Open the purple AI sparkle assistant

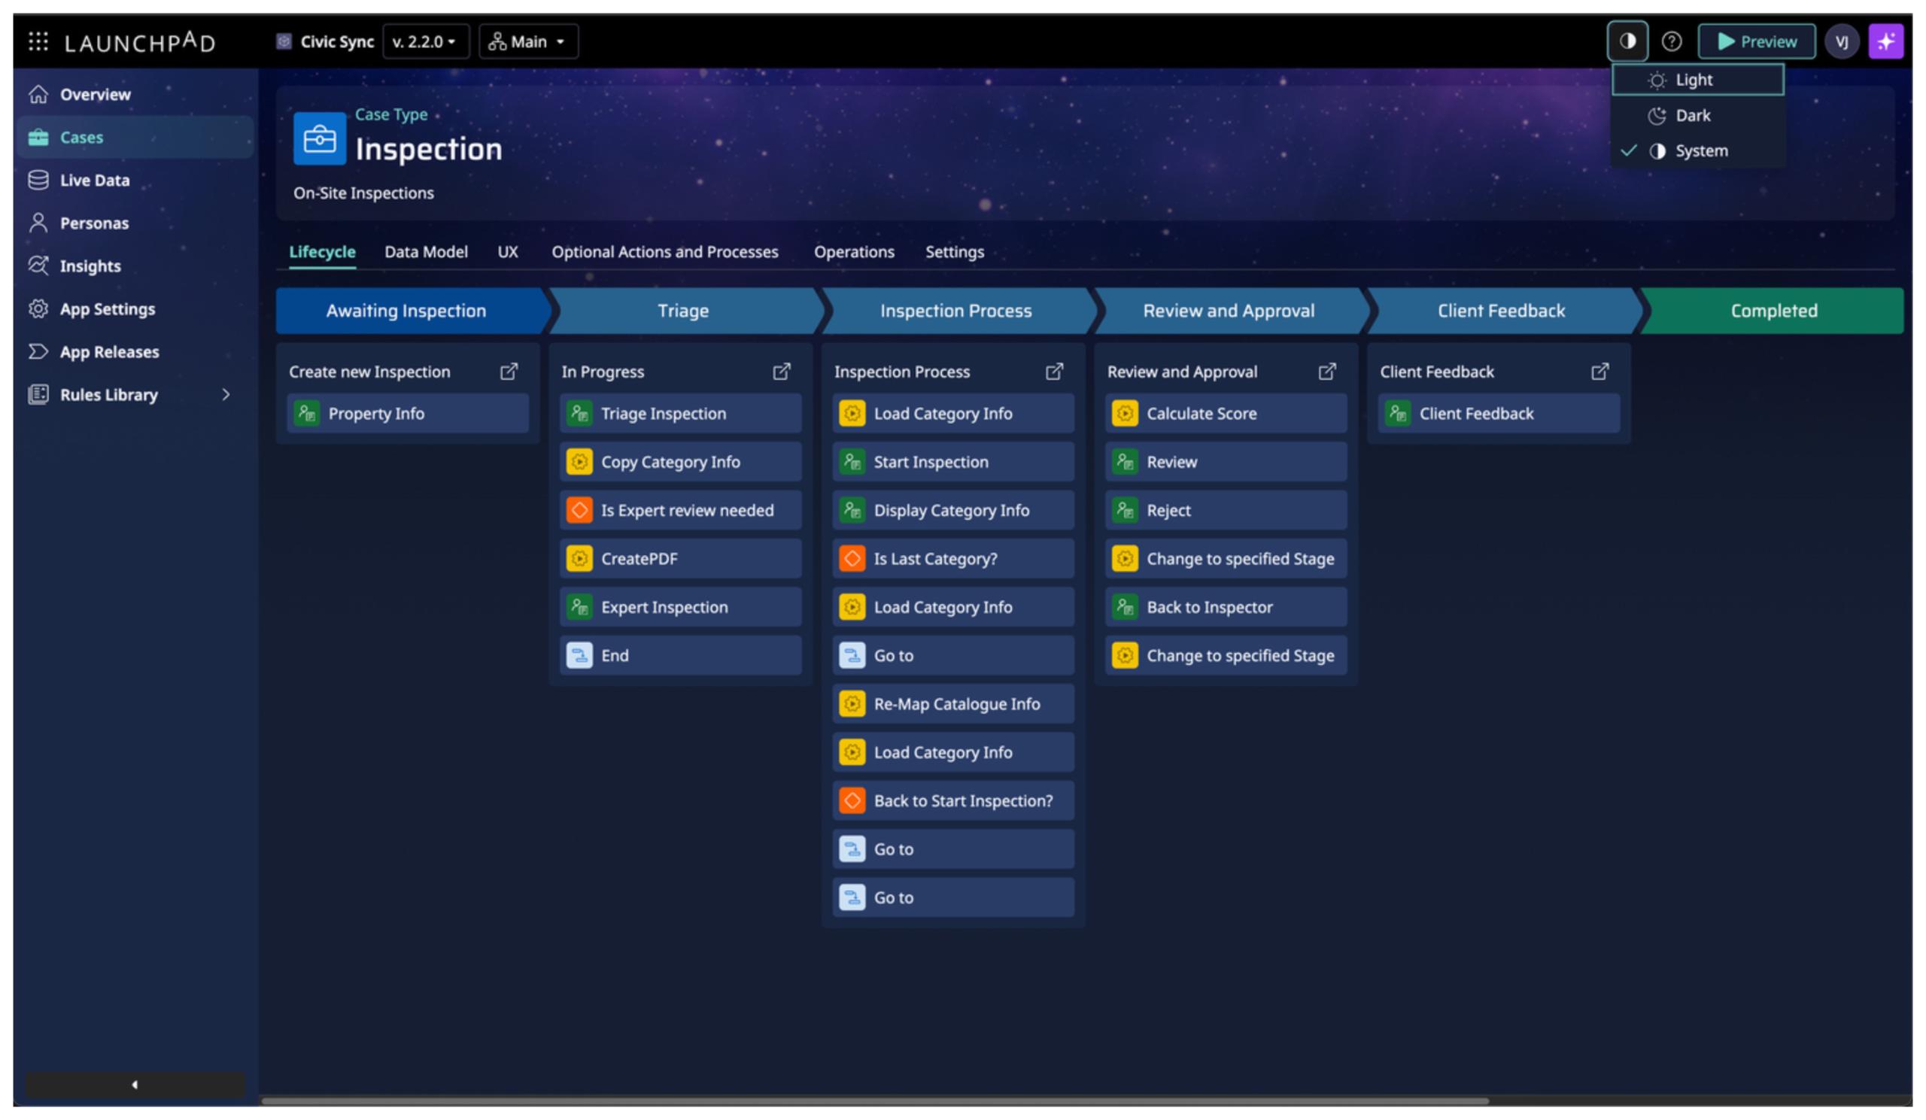click(1885, 41)
